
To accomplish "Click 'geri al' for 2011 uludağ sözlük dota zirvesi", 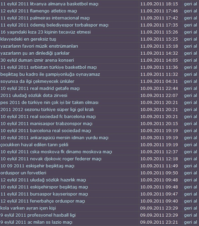I will pos(190,96).
